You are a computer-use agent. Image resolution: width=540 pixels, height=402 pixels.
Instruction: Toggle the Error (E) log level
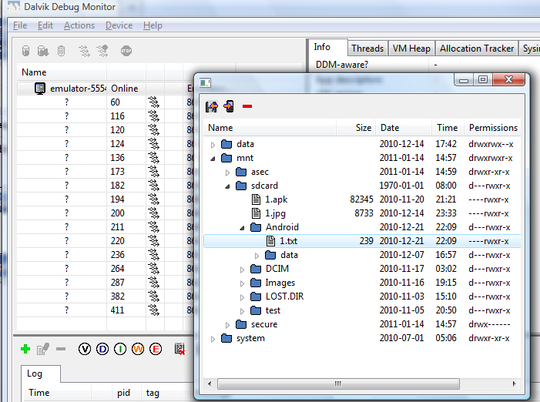click(x=156, y=350)
